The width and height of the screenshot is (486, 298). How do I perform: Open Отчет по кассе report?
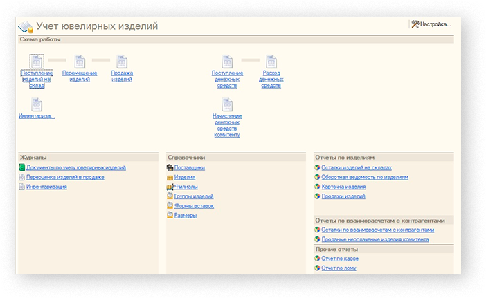pos(340,259)
